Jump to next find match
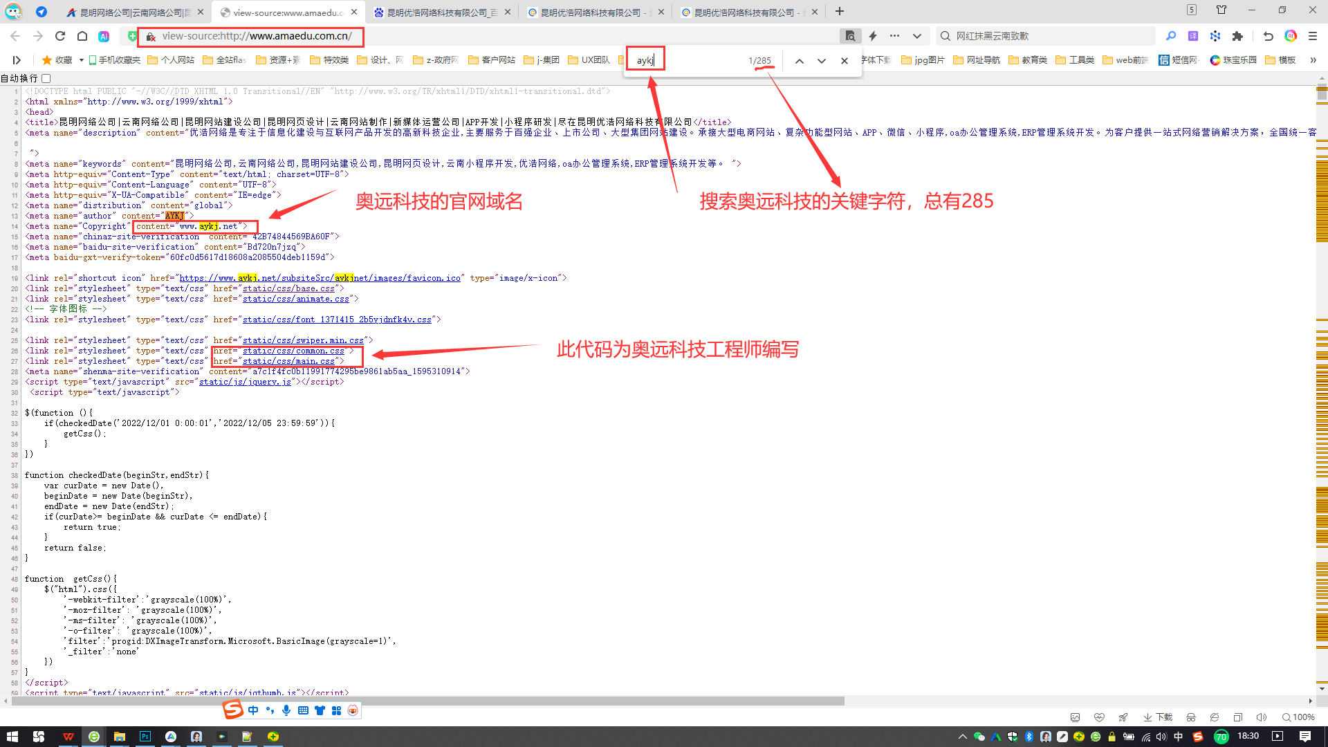 (x=822, y=61)
